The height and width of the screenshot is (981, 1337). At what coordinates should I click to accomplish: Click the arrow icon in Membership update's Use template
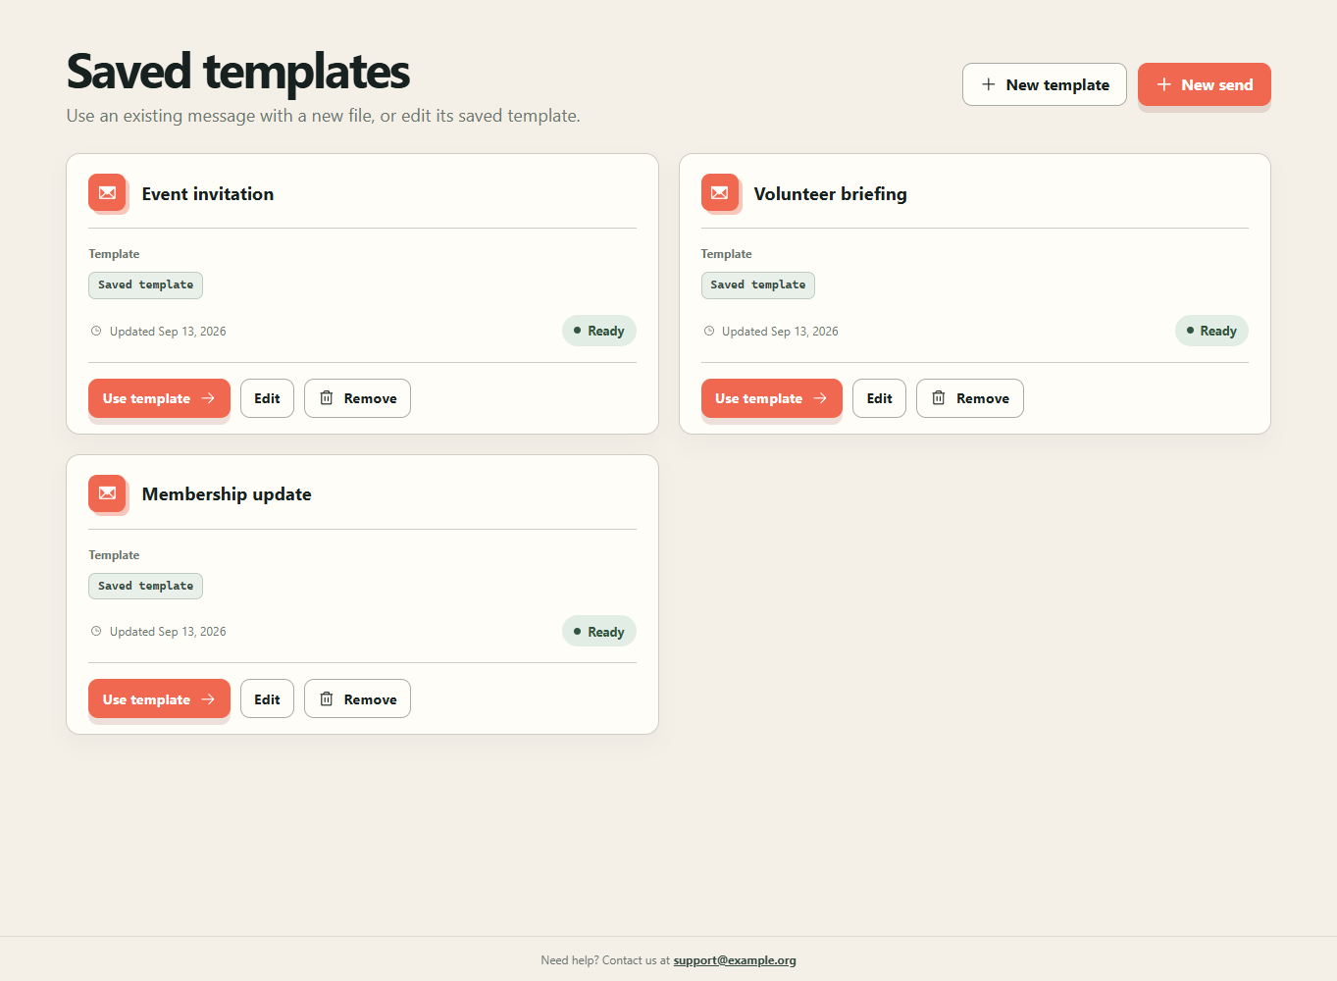click(208, 699)
